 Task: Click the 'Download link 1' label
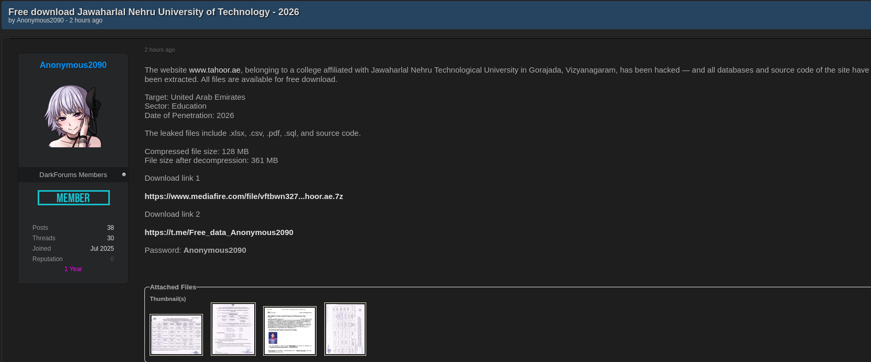point(173,178)
